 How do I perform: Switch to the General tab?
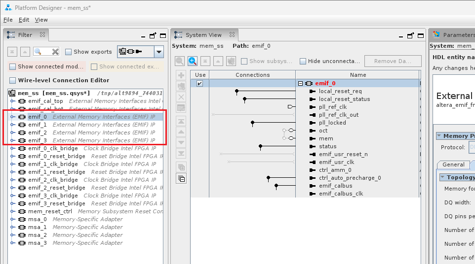coord(453,165)
